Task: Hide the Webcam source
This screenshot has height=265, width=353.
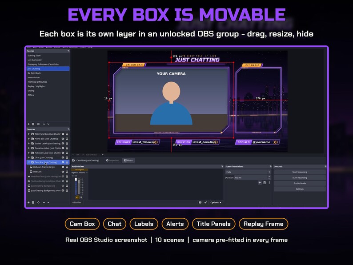Action: coord(63,172)
